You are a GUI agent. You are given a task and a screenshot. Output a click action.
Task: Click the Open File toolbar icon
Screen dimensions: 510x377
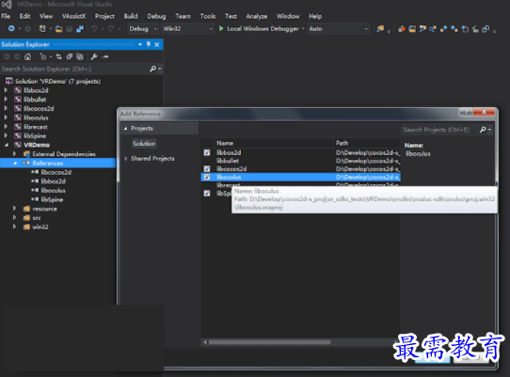tap(59, 29)
